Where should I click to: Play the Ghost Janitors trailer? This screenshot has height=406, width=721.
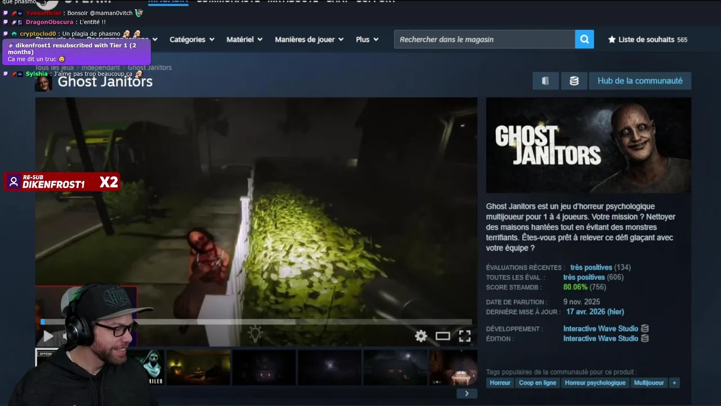click(x=48, y=337)
